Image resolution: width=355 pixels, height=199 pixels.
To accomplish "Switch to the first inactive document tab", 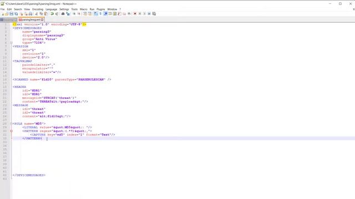I will point(9,20).
